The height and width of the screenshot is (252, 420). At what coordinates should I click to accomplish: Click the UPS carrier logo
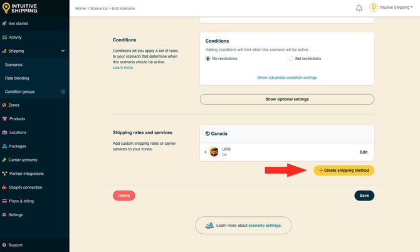pyautogui.click(x=214, y=152)
